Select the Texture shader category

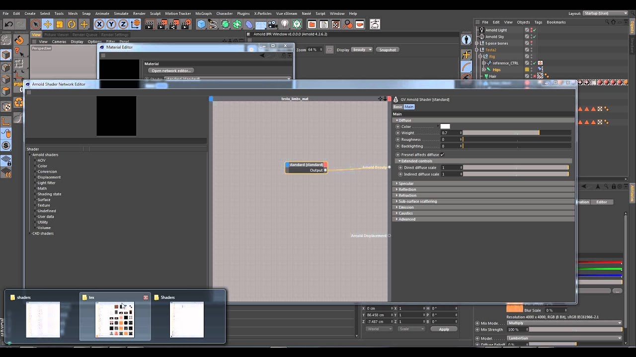(x=44, y=205)
